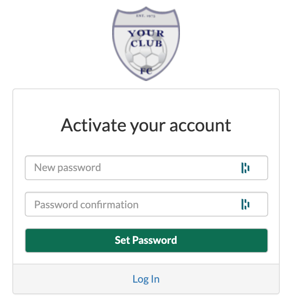
Task: Click the "Activate your account" heading
Action: click(x=146, y=125)
